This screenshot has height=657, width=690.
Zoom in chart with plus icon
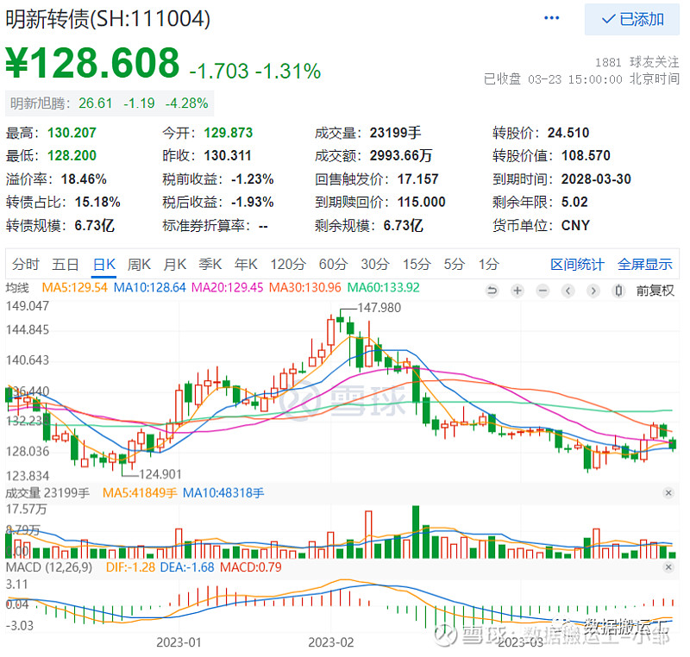[x=517, y=291]
